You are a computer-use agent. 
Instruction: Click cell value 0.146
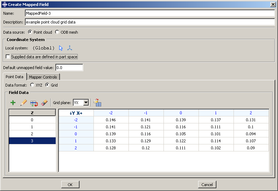[x=111, y=120]
